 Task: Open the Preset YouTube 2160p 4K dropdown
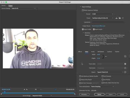point(103,18)
